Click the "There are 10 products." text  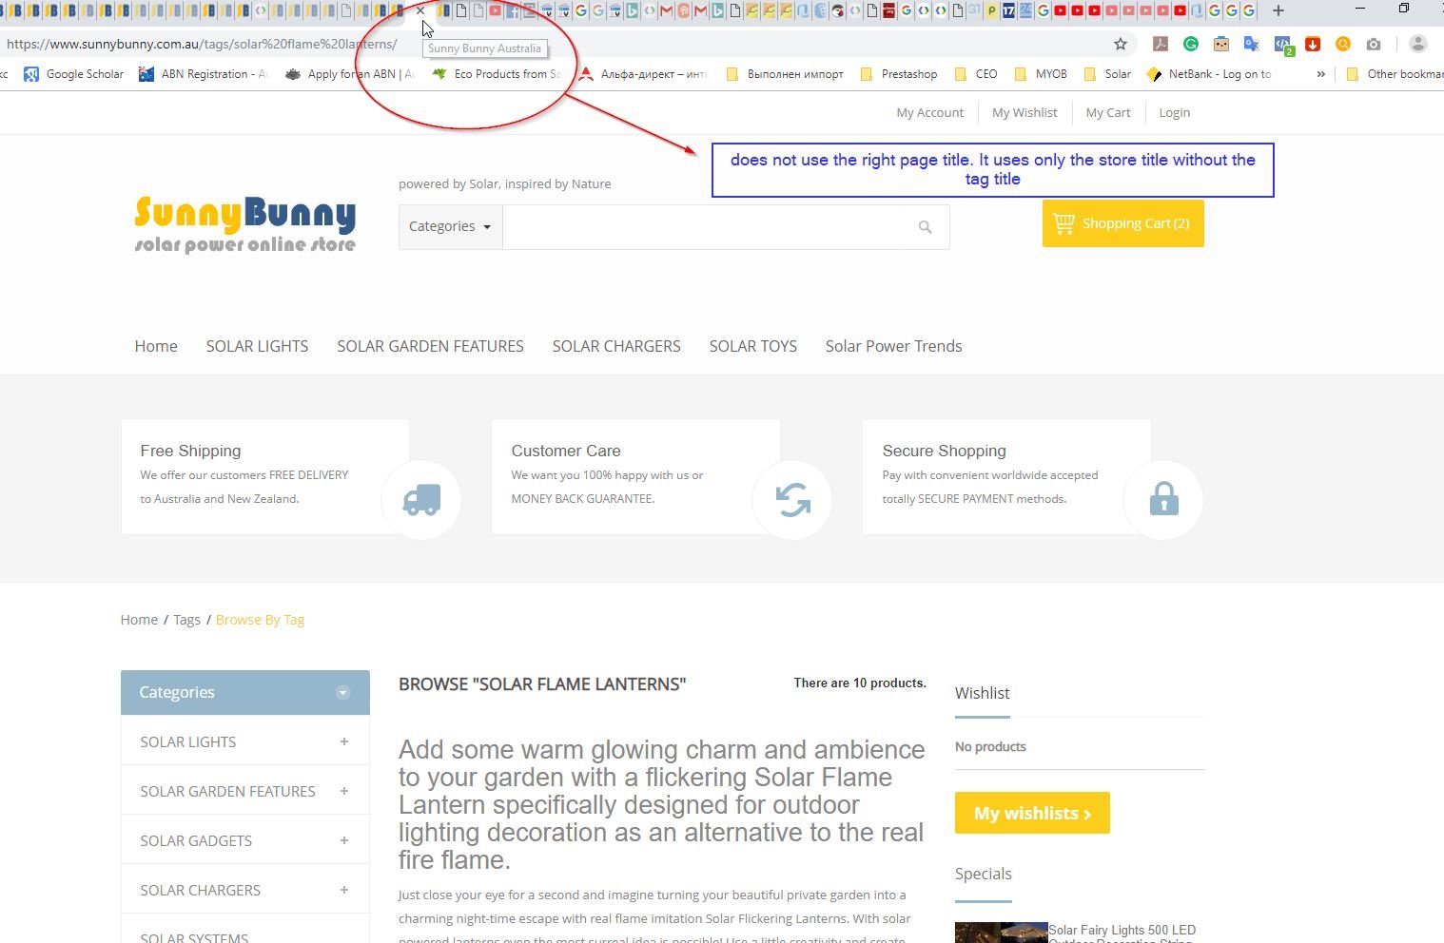coord(860,683)
